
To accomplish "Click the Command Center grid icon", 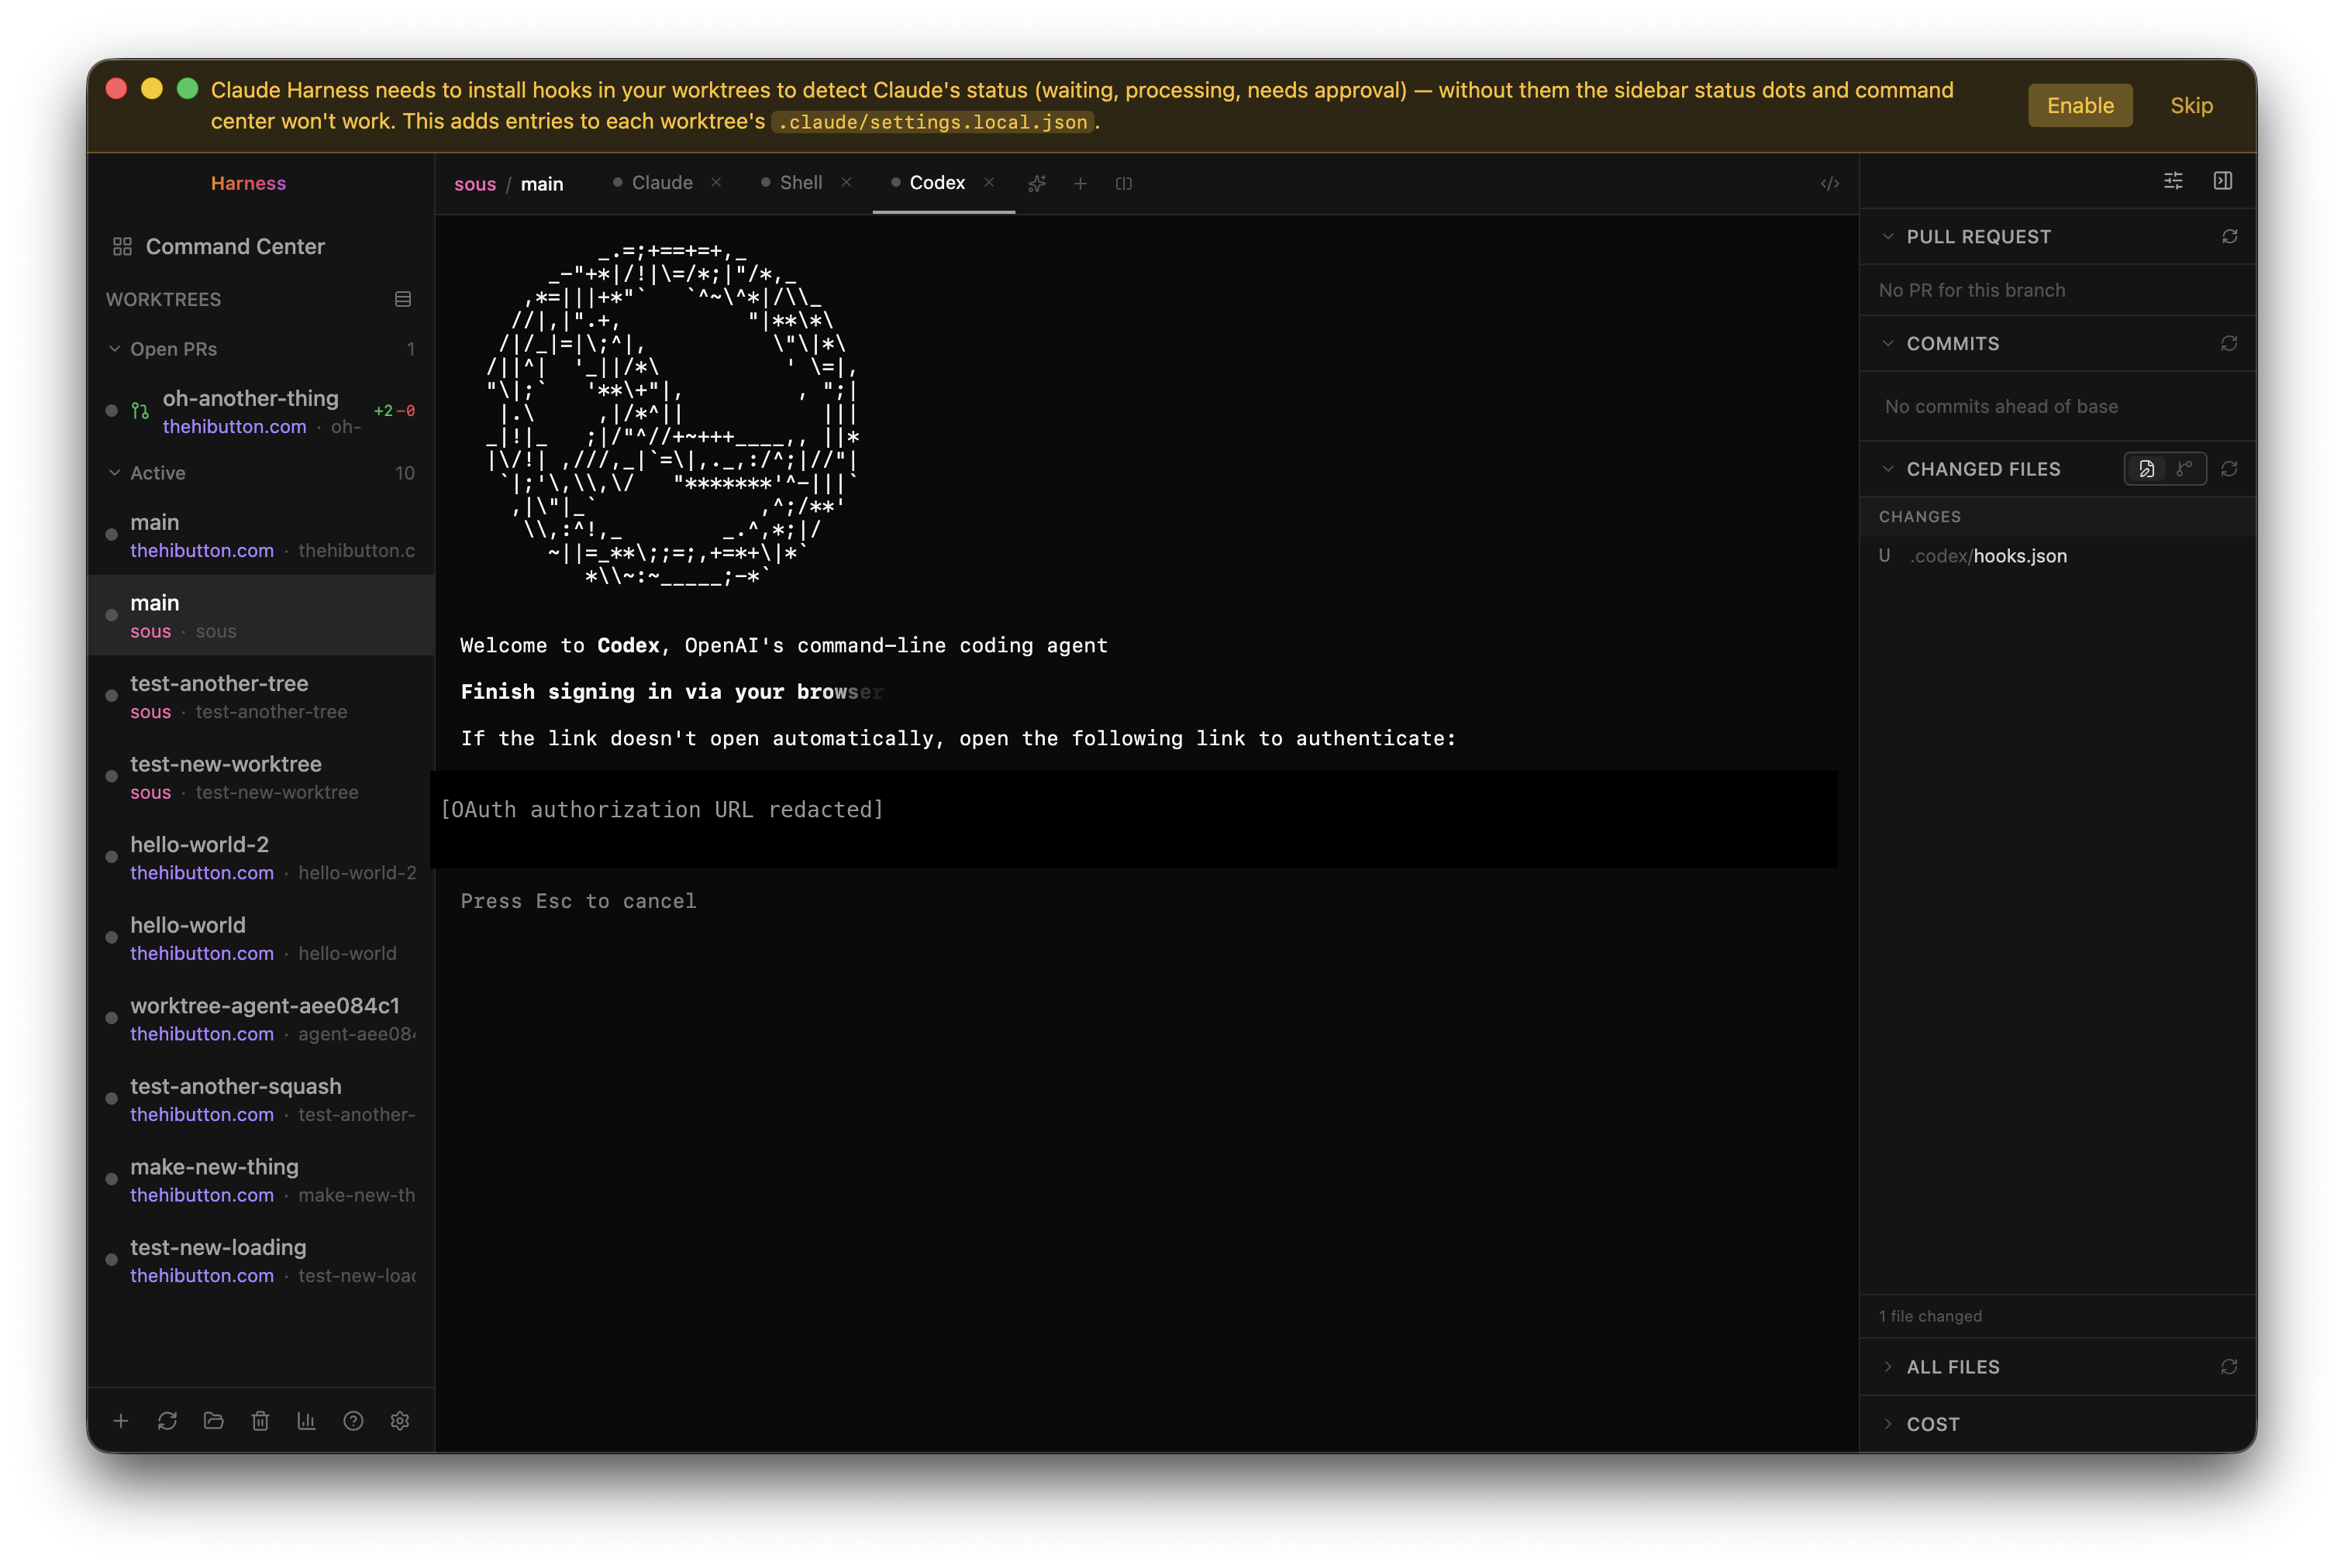I will (122, 246).
